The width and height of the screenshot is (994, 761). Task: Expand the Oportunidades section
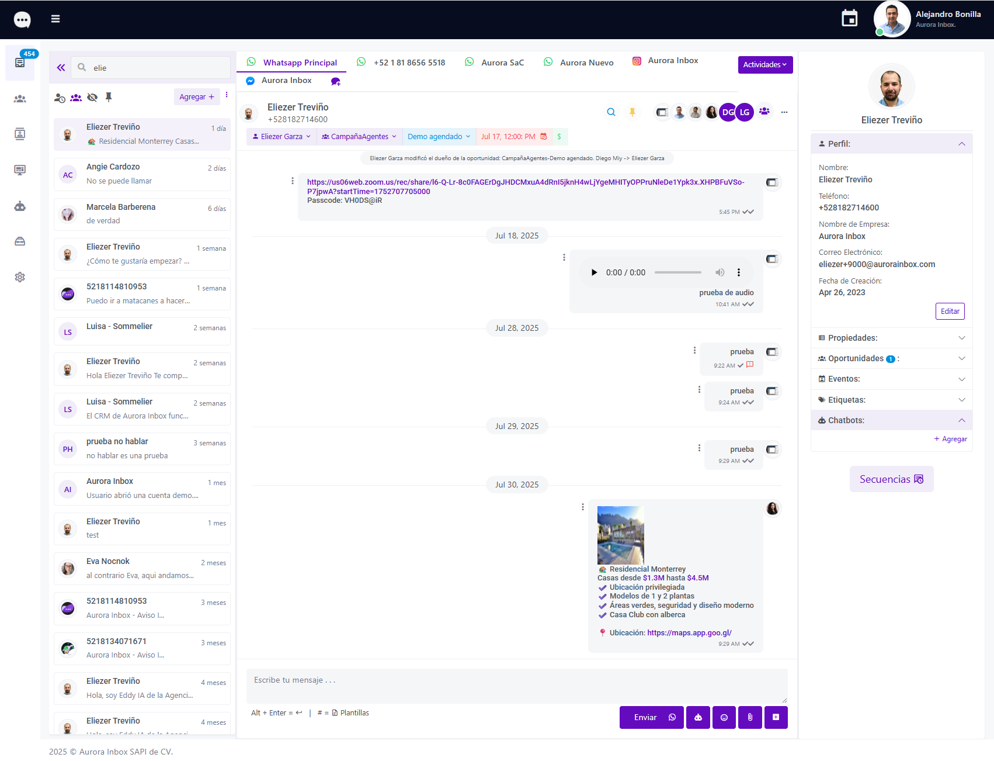891,358
